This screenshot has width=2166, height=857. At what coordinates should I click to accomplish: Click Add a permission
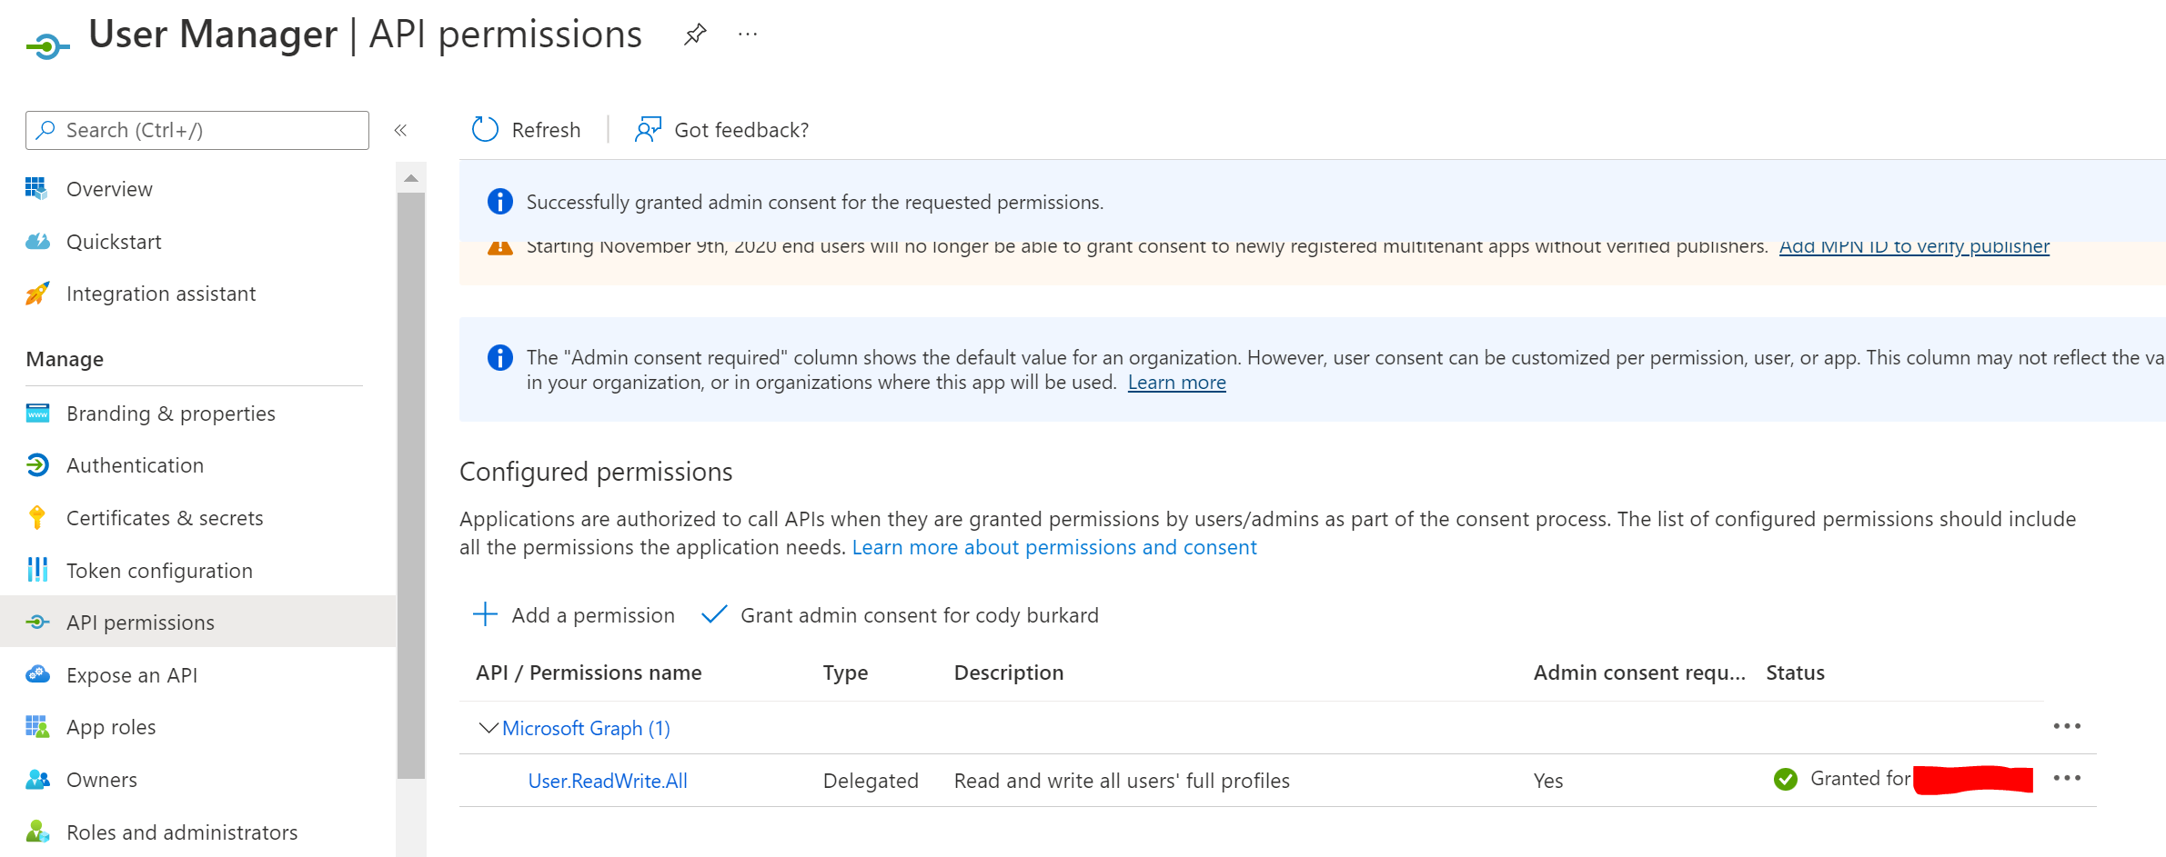(574, 615)
